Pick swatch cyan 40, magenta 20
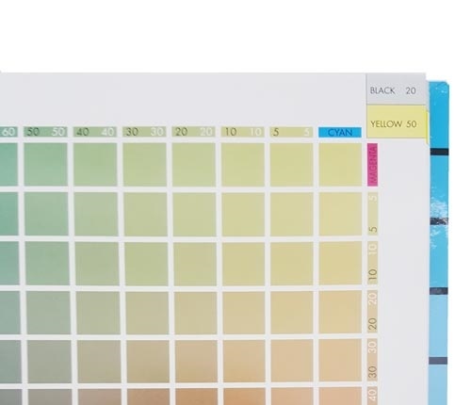This screenshot has height=405, width=471. (x=98, y=313)
